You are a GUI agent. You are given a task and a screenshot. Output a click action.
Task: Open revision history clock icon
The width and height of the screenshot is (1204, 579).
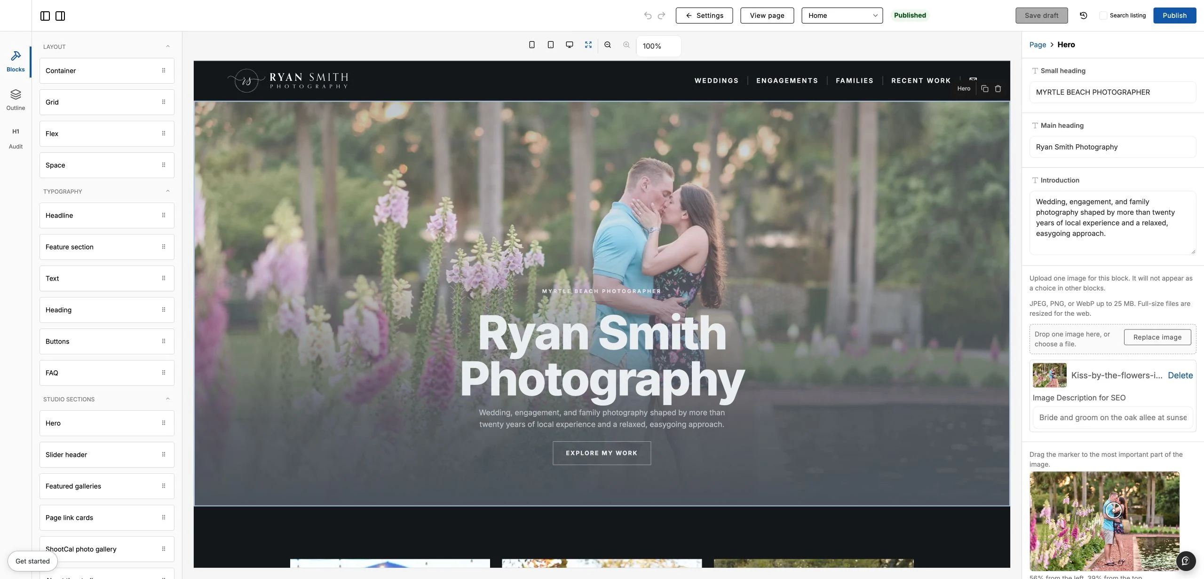coord(1084,16)
